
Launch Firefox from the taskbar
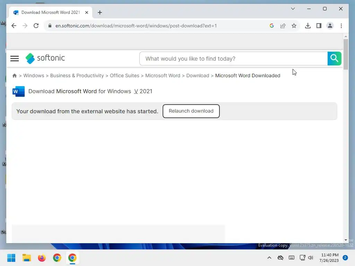[42, 258]
